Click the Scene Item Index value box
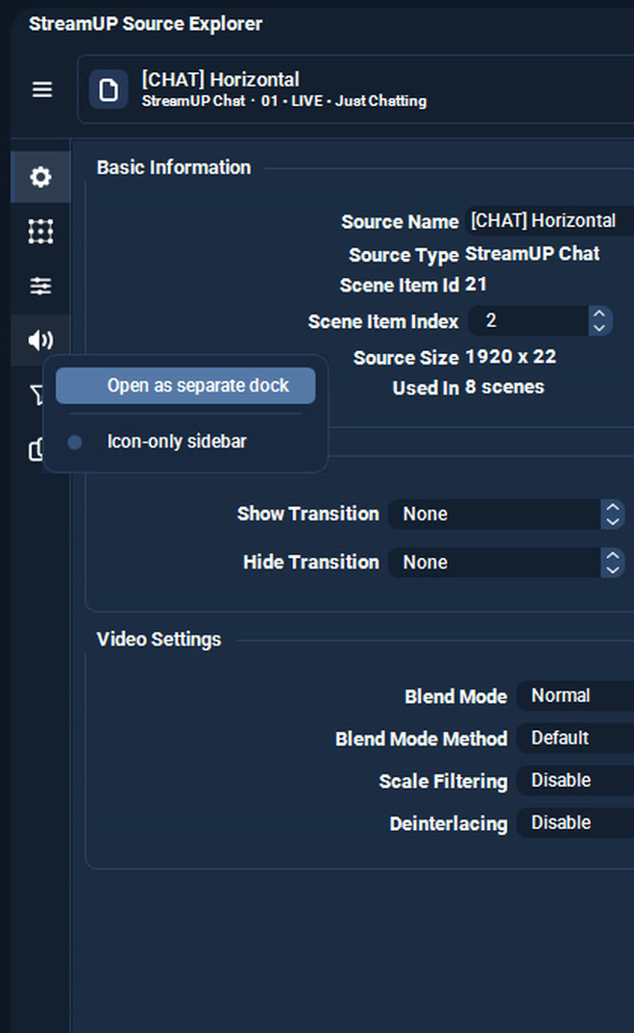Viewport: 634px width, 1033px height. [528, 321]
